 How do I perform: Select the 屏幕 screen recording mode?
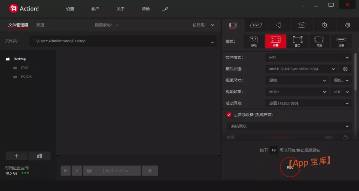276,41
